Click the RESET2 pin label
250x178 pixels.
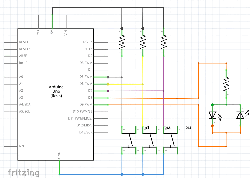[x=25, y=49]
